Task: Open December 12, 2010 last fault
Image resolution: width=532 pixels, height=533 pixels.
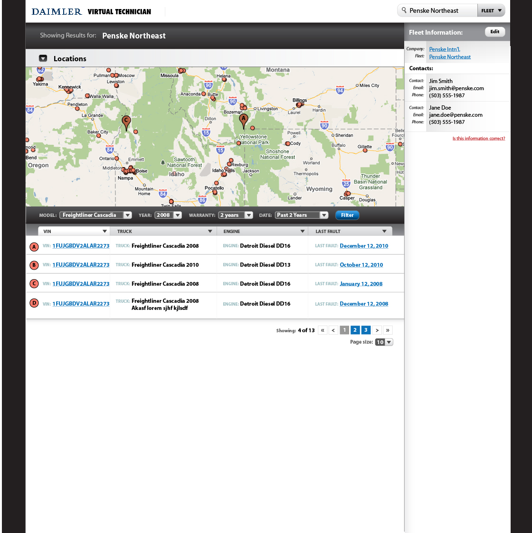Action: pos(364,246)
